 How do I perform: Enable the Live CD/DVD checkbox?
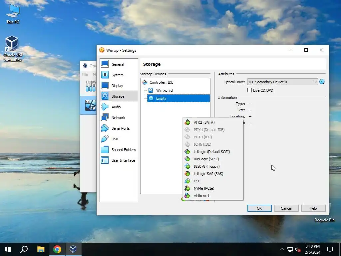click(250, 90)
